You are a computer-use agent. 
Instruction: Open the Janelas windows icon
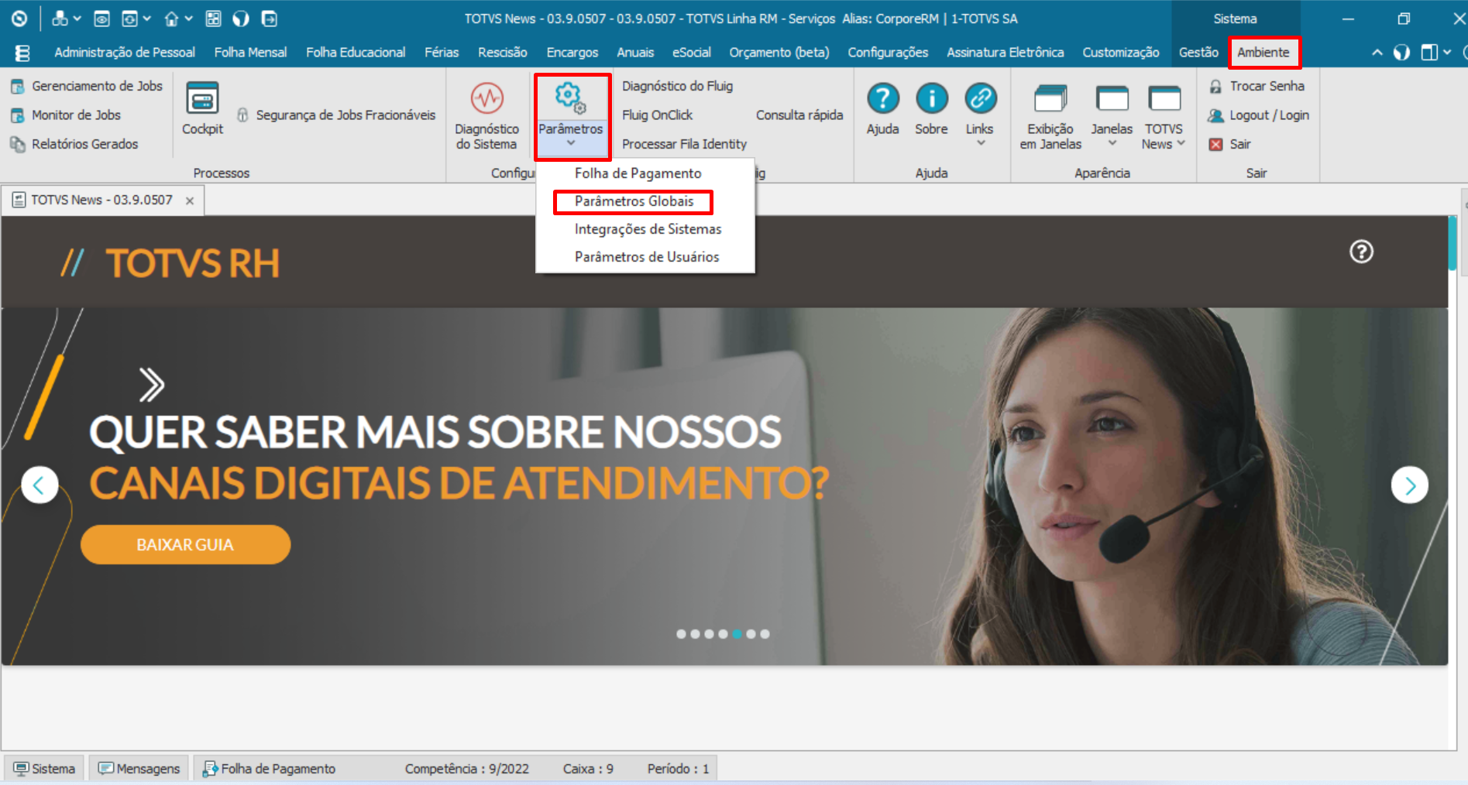click(1112, 99)
